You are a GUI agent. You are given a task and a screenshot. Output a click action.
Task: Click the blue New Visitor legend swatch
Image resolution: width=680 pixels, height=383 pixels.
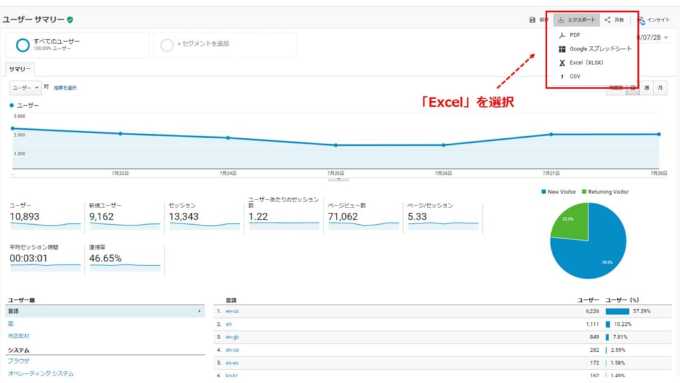pyautogui.click(x=544, y=192)
